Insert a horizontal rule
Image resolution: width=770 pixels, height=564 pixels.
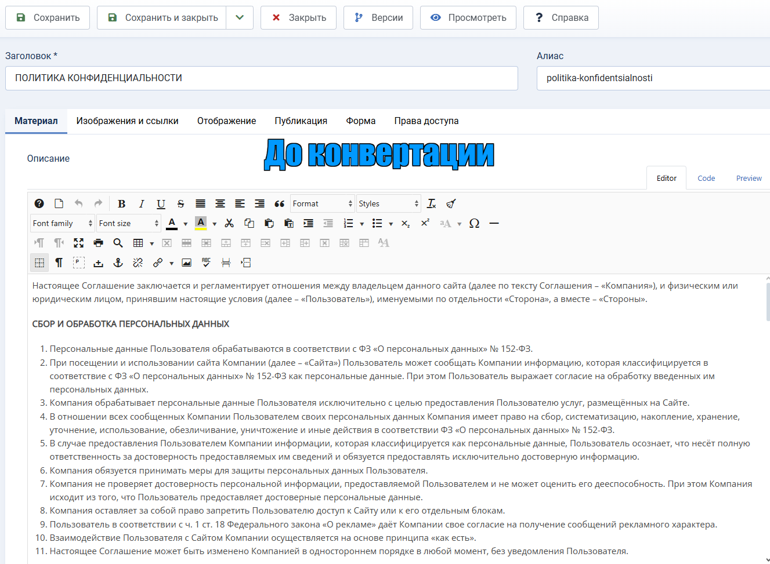pyautogui.click(x=494, y=223)
